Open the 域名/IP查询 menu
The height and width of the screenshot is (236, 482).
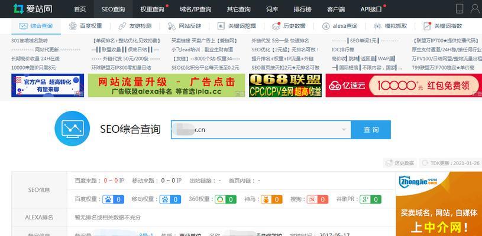coord(196,9)
